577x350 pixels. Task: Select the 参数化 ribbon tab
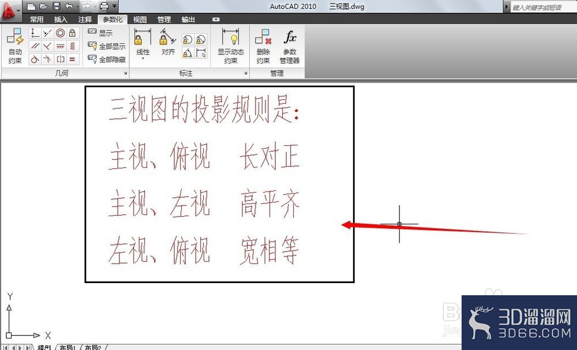[113, 20]
